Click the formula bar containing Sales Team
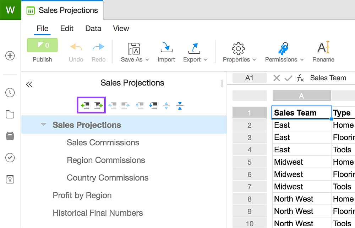The height and width of the screenshot is (228, 355). click(328, 78)
